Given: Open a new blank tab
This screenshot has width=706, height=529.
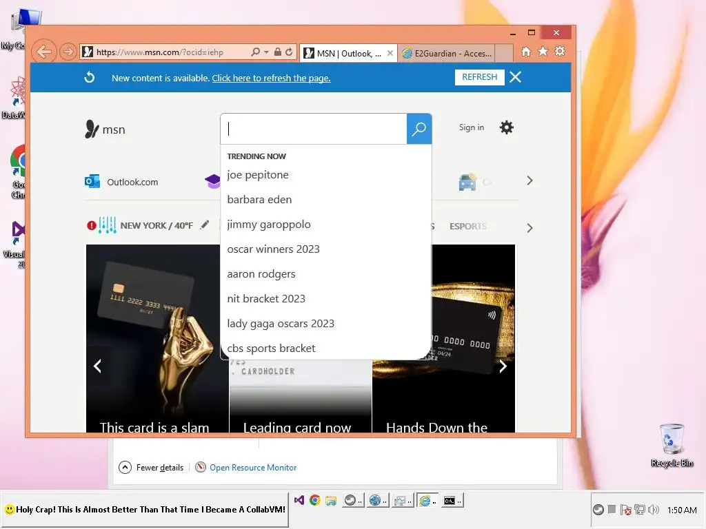Looking at the screenshot, I should (504, 53).
